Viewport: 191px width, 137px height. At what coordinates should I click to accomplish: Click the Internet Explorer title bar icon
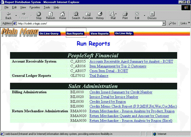coord(2,2)
